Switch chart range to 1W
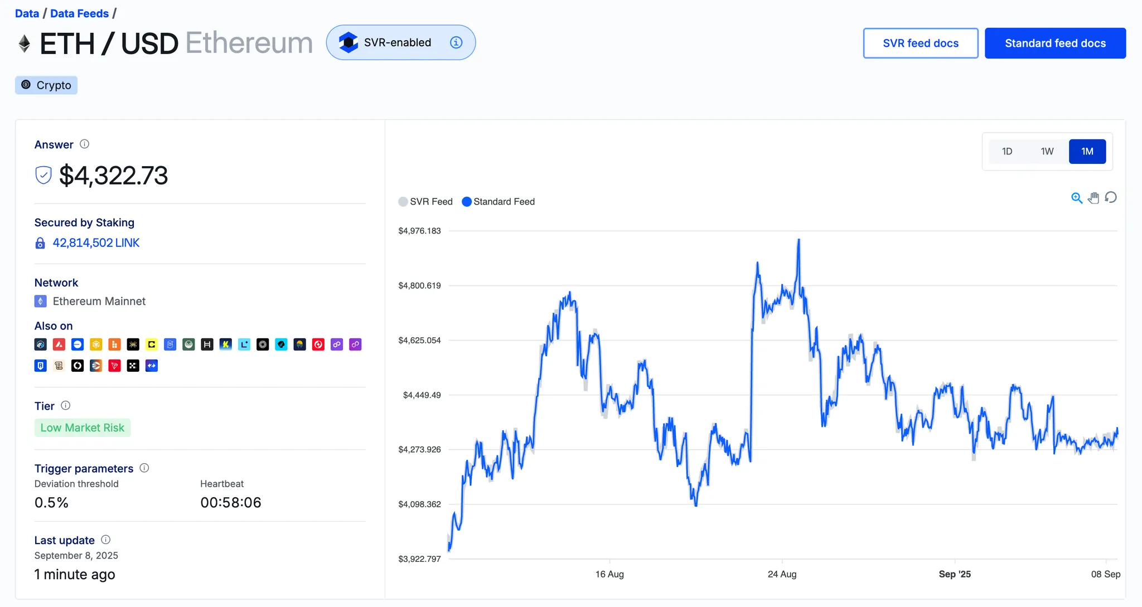Screen dimensions: 1142x607 [1047, 152]
